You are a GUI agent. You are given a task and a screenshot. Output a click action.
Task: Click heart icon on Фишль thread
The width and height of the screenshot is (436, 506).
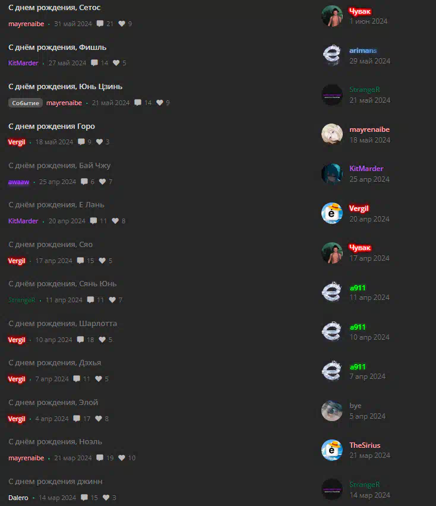[116, 63]
